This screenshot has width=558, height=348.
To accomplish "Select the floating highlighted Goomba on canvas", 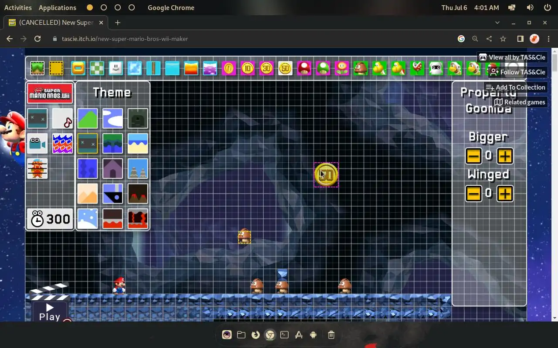I will (244, 236).
